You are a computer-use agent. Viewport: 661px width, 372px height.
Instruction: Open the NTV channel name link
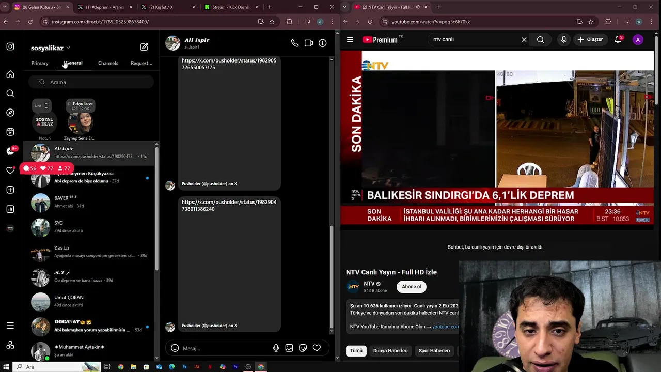point(369,284)
